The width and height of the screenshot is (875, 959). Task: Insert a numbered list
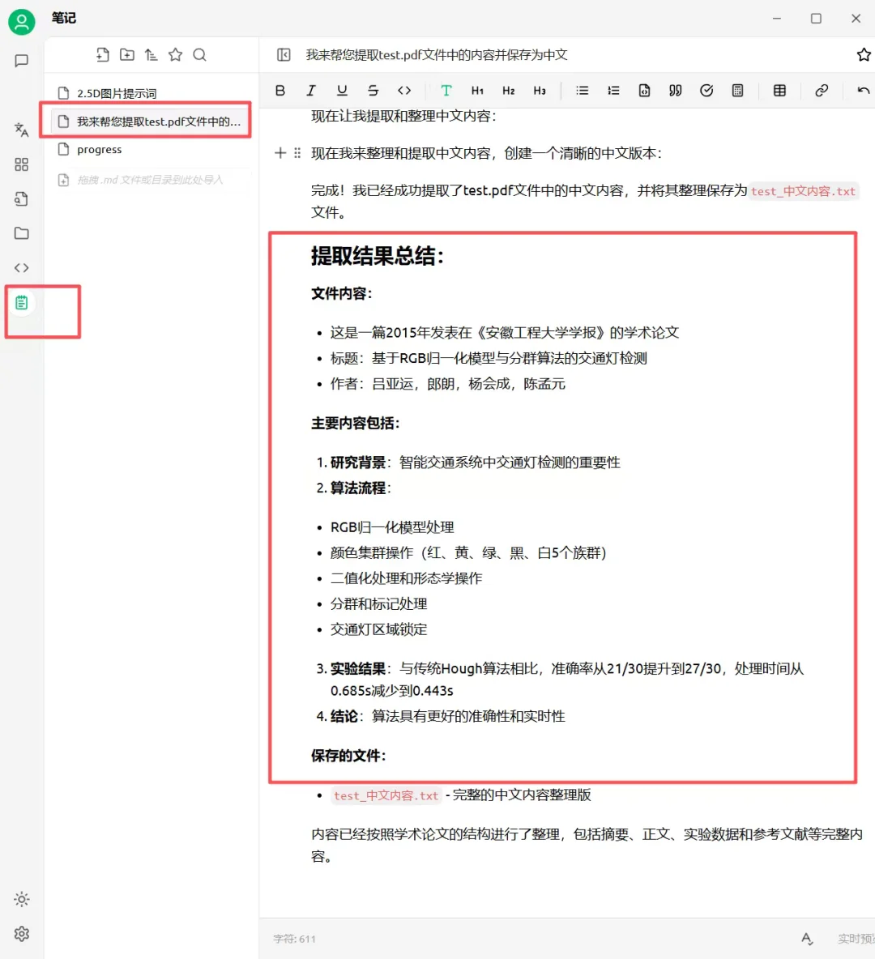pos(613,90)
